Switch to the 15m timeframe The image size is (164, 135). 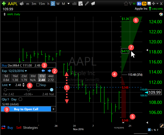(x=42, y=4)
